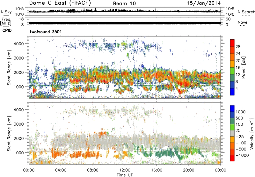Click the 'Dome C East (fitACF)' title
Image resolution: width=255 pixels, height=177 pixels.
[60, 3]
